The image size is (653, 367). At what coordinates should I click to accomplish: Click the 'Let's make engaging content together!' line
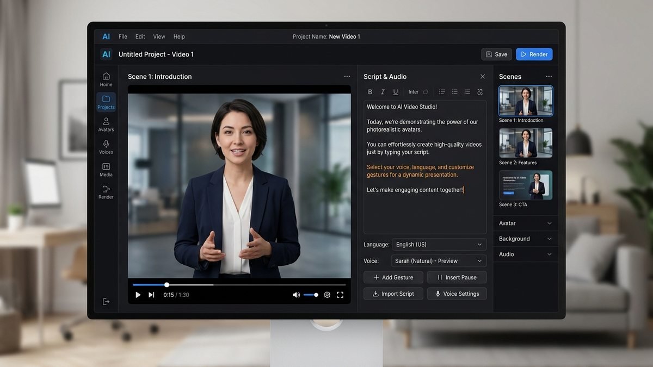(415, 190)
